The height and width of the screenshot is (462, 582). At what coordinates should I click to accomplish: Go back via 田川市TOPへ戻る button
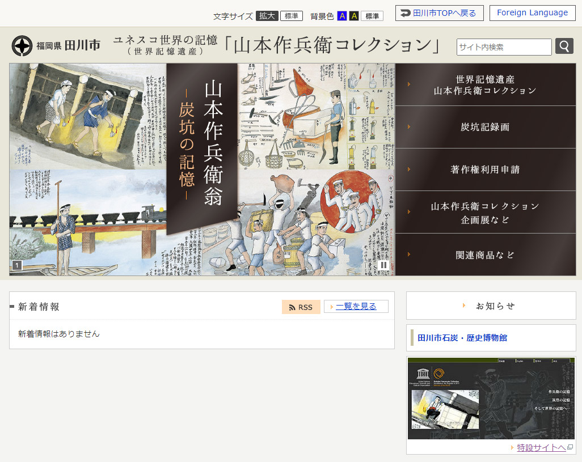[440, 13]
